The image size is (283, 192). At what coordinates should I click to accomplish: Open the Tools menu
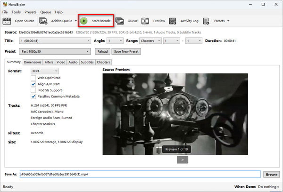click(16, 12)
